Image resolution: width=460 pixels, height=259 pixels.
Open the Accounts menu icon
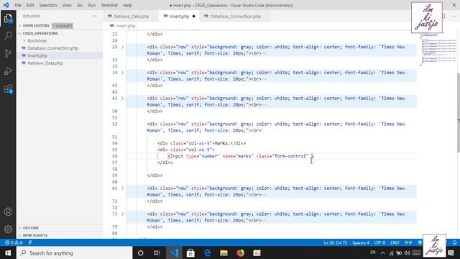(8, 212)
